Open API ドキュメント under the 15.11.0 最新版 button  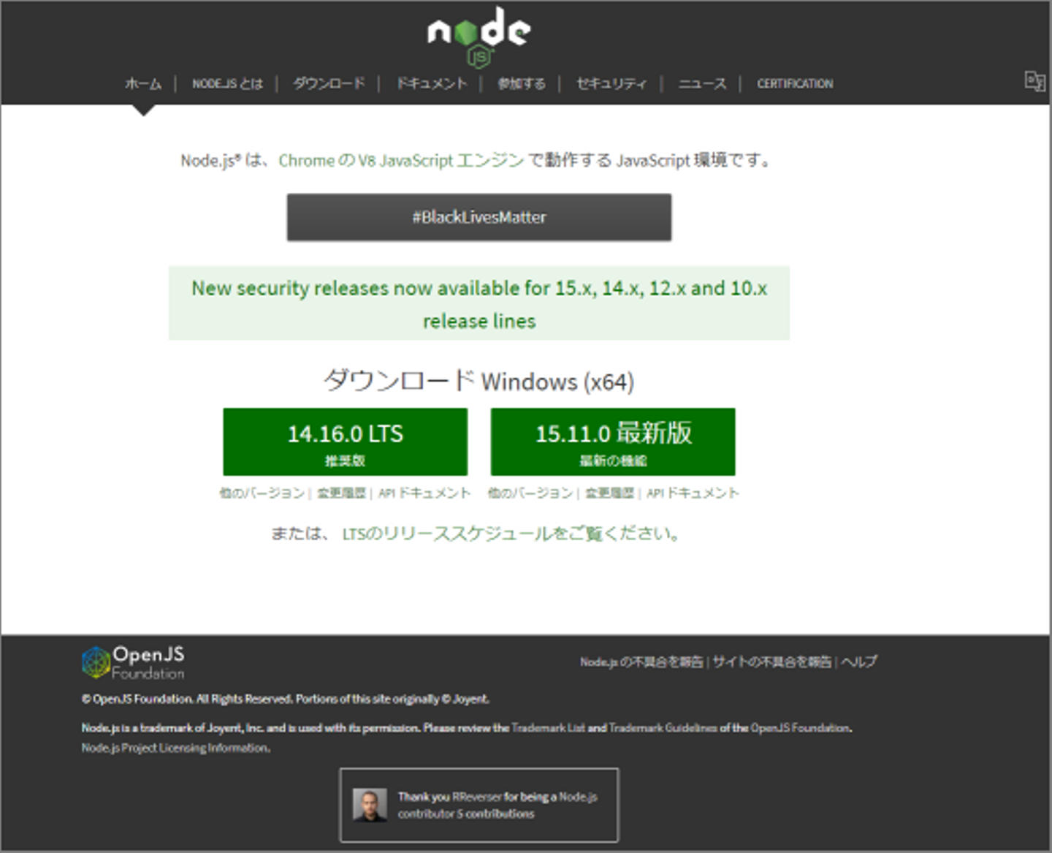pyautogui.click(x=693, y=493)
